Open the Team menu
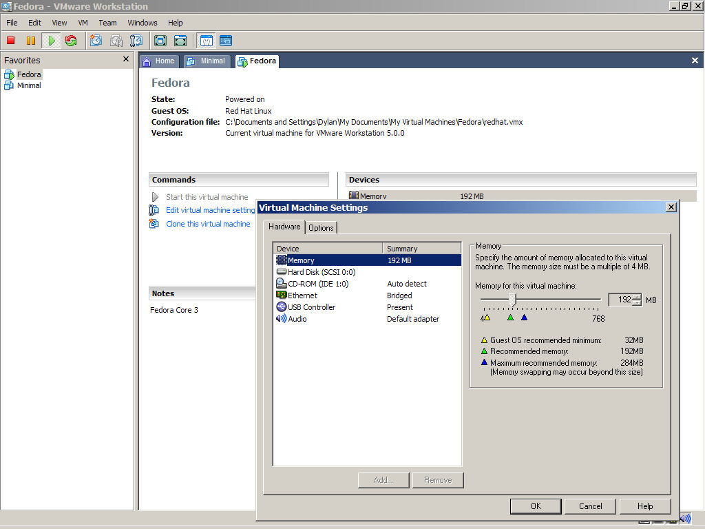Screen dimensions: 705x529 tap(107, 23)
